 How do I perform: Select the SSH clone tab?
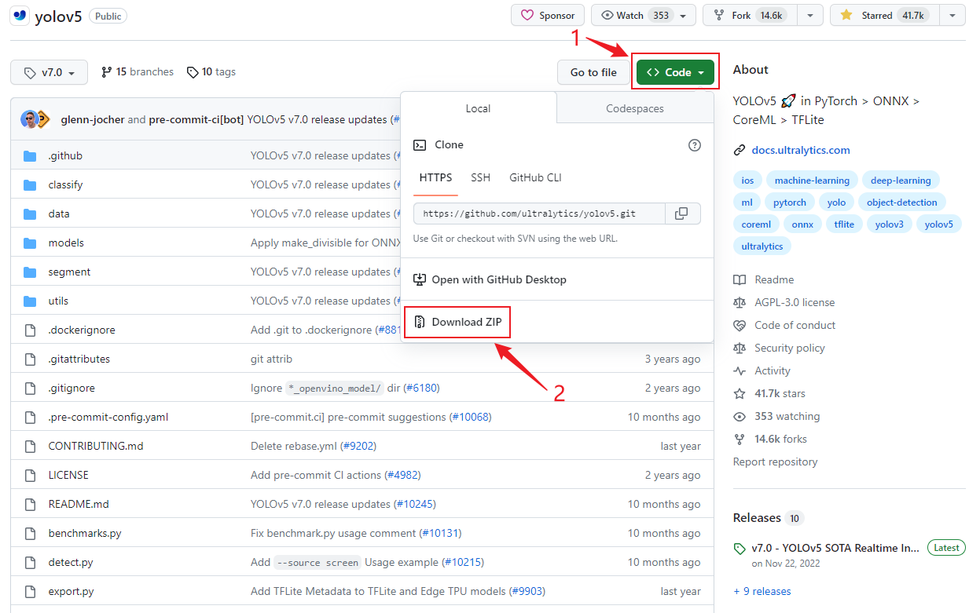pyautogui.click(x=481, y=177)
